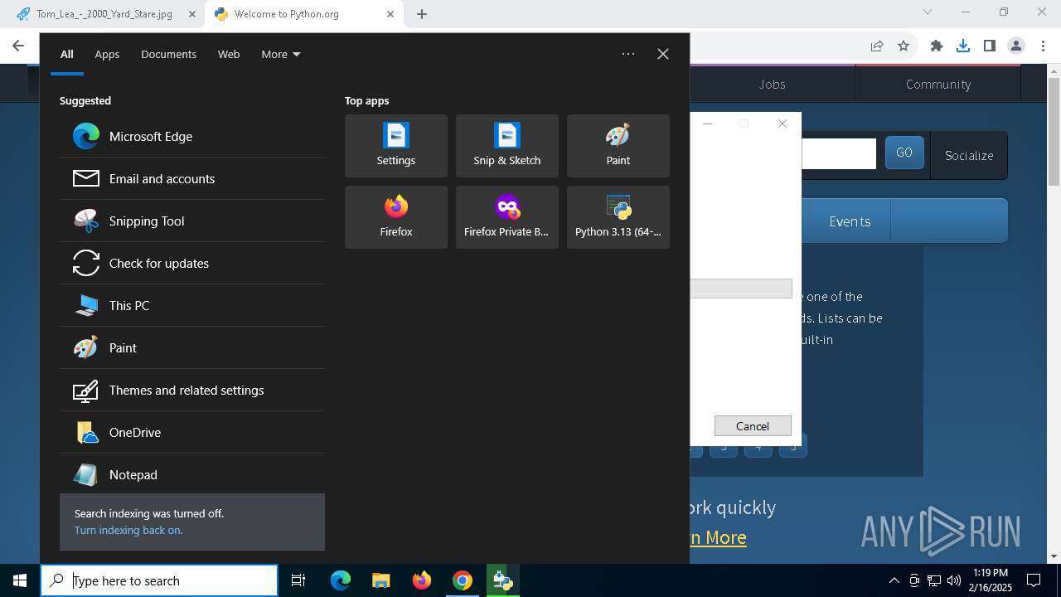Select the All search filter tab
The height and width of the screenshot is (597, 1061).
[x=66, y=54]
